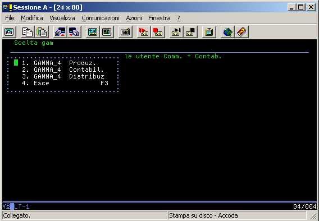Open the Comunicazioni menu

click(101, 18)
